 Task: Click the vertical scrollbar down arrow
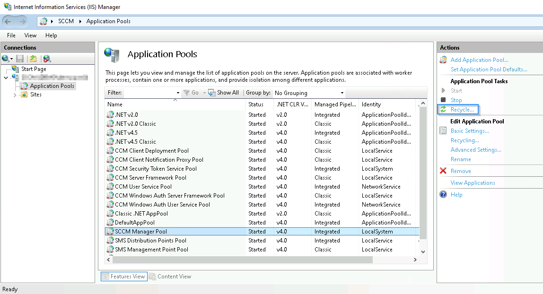[423, 252]
